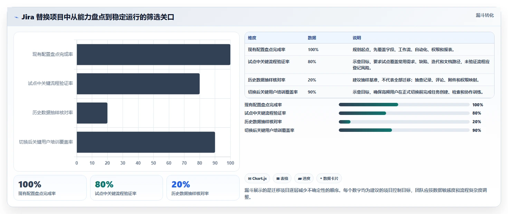Click the progress list label 切换后关键用户培训覆盖率
This screenshot has height=214, width=508.
(x=269, y=130)
